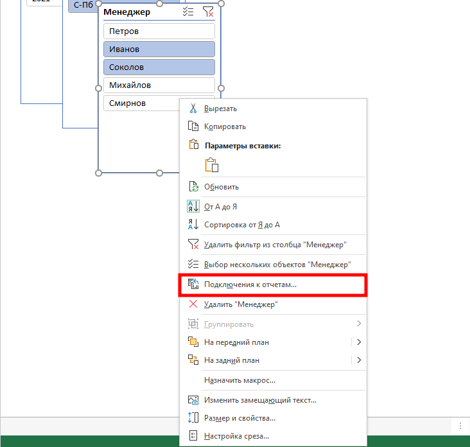Click the Сортировка от Я до А icon
The image size is (470, 447).
click(193, 225)
